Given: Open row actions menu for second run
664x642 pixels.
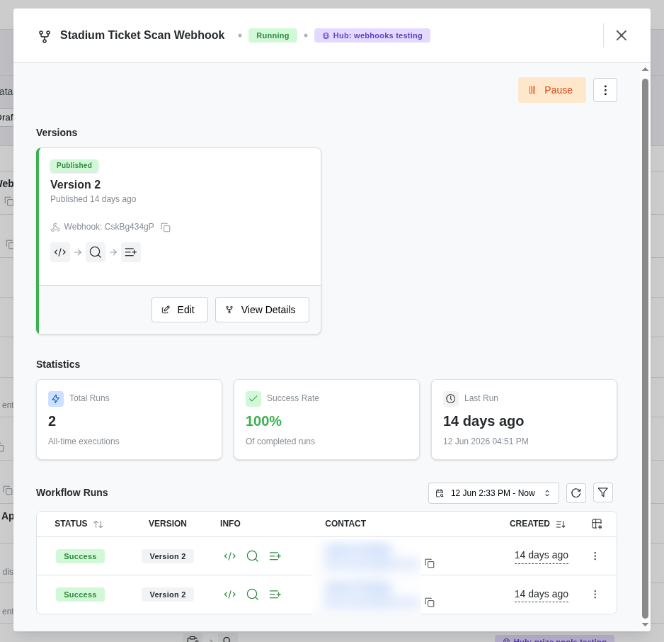Looking at the screenshot, I should [x=595, y=594].
